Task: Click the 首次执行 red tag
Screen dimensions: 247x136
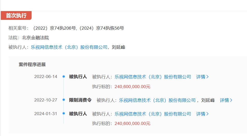Action: point(16,15)
